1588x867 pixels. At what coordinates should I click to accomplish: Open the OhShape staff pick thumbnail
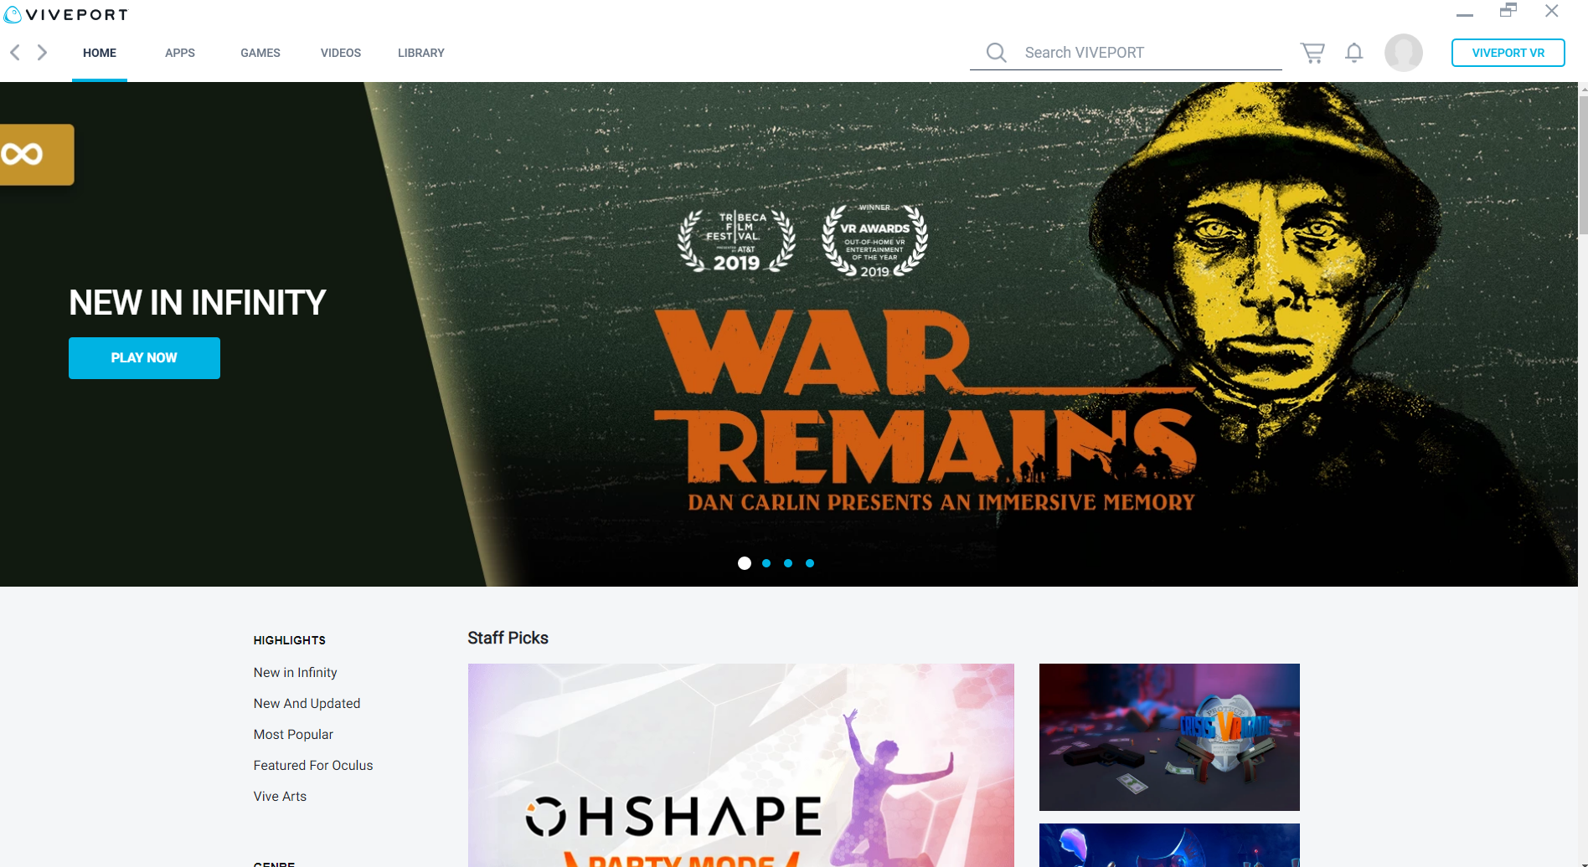(740, 765)
